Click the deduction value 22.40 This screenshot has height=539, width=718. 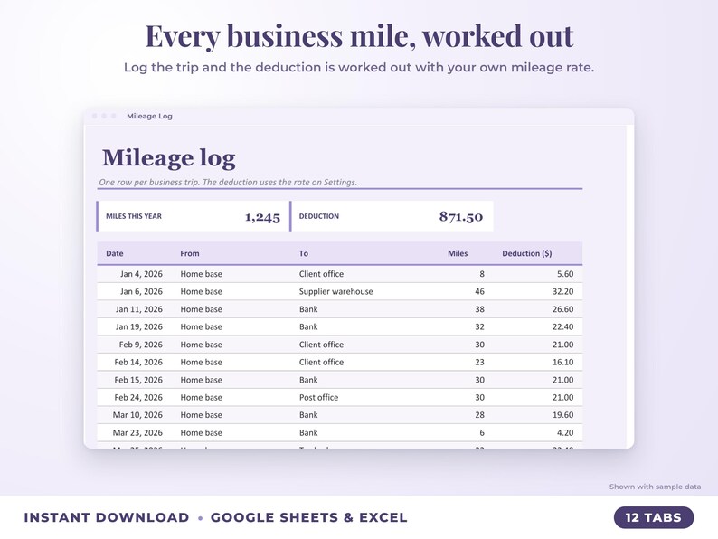tap(562, 326)
